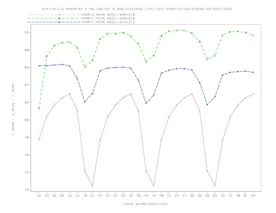Click x-axis tick label 30

point(115,196)
